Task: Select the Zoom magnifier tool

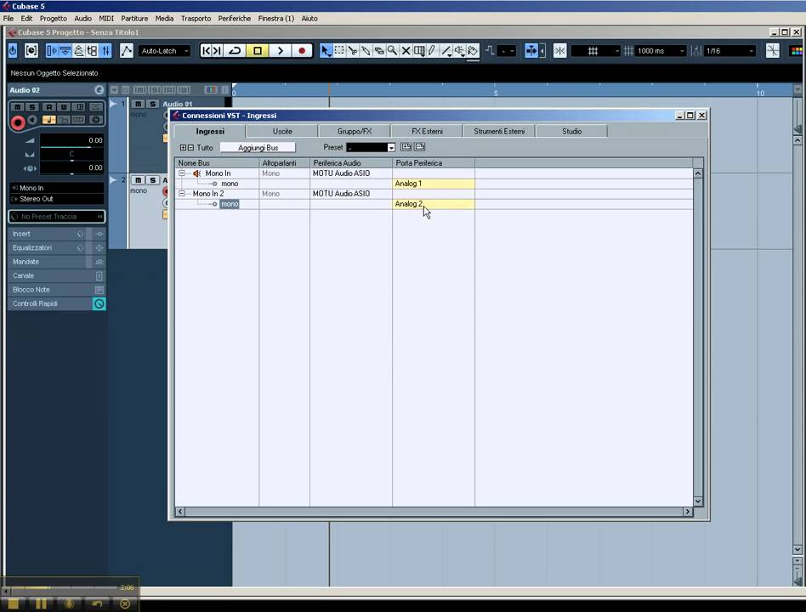Action: coord(392,50)
